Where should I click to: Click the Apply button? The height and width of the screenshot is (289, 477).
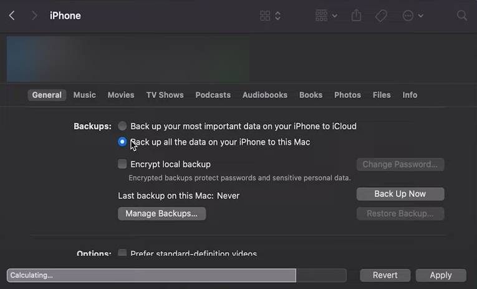coord(441,275)
